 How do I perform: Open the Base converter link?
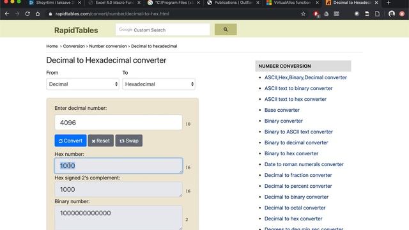coord(282,110)
